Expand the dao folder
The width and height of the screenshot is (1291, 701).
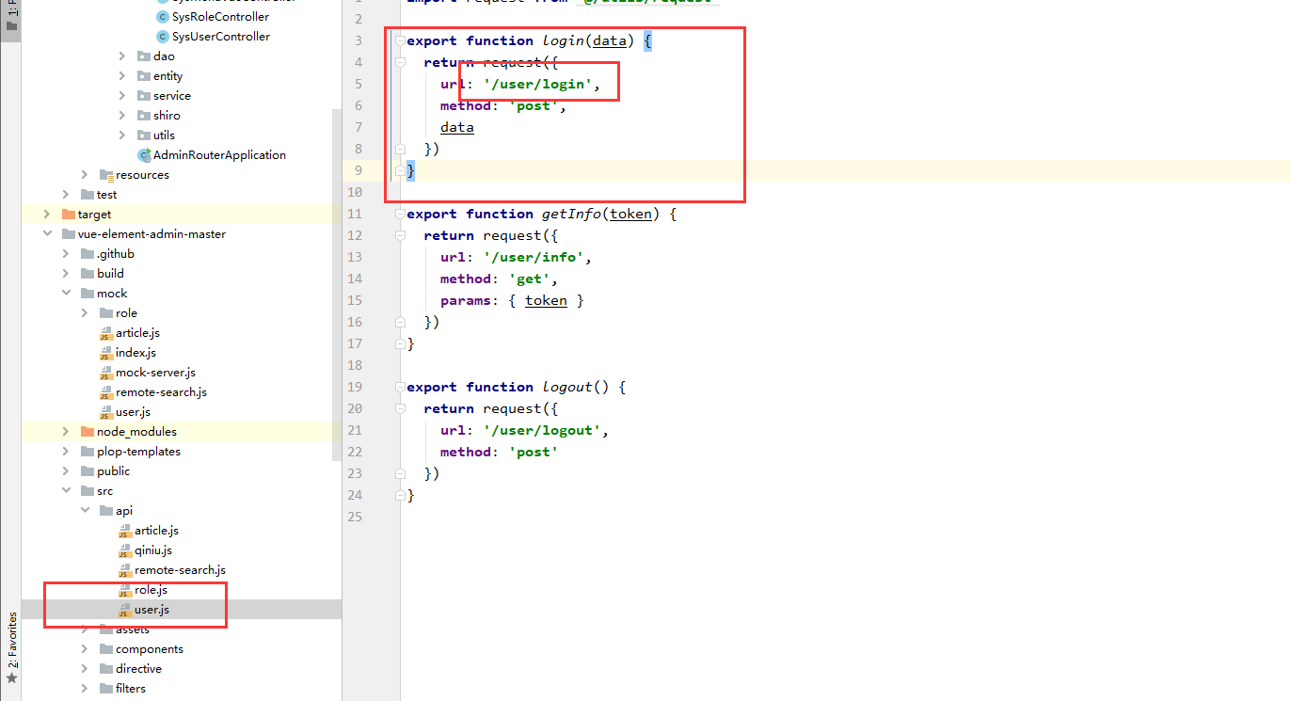click(122, 56)
